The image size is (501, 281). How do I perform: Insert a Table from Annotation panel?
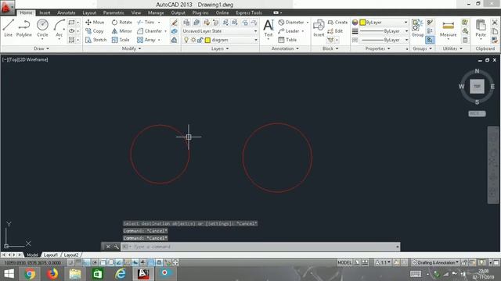click(287, 40)
